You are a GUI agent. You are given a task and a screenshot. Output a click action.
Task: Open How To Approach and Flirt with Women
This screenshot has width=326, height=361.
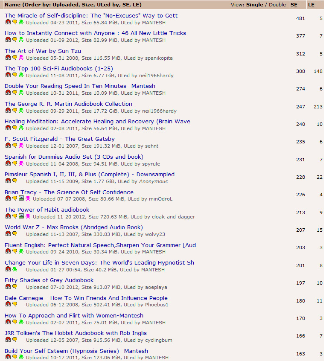pyautogui.click(x=74, y=316)
